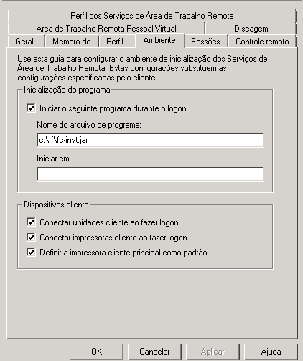This screenshot has width=303, height=361.
Task: Focus the empty Iniciar em text box
Action: (x=150, y=174)
